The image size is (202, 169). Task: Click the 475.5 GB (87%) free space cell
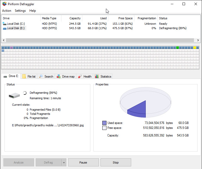tap(123, 28)
